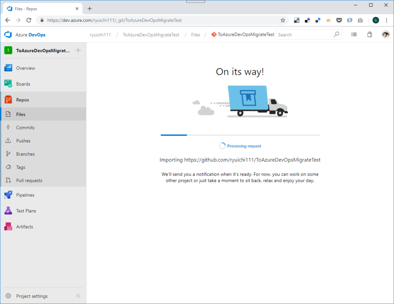
Task: Go to Pull requests under Repos
Action: pyautogui.click(x=43, y=180)
